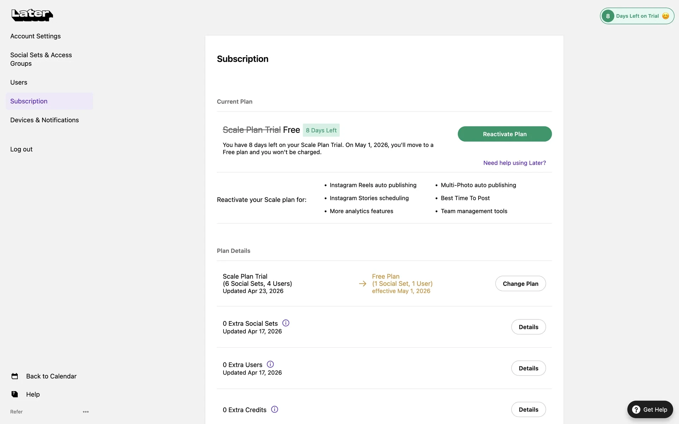The image size is (679, 424).
Task: Open the Help link in sidebar
Action: tap(33, 394)
